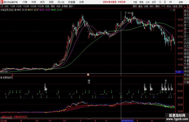Click the 返回 back button
Viewport: 189px width, 122px height.
point(180,6)
